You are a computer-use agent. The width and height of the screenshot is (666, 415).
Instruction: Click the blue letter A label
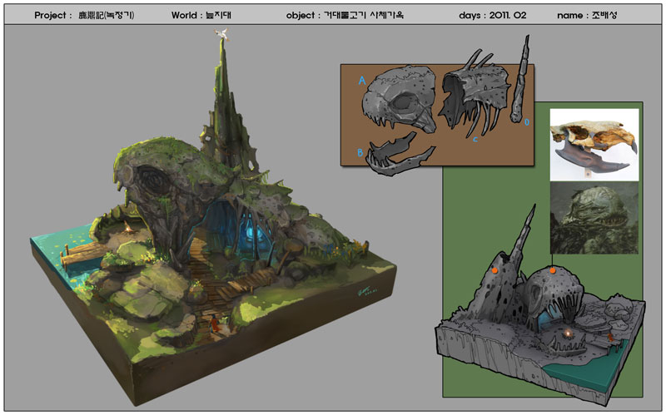(x=362, y=81)
